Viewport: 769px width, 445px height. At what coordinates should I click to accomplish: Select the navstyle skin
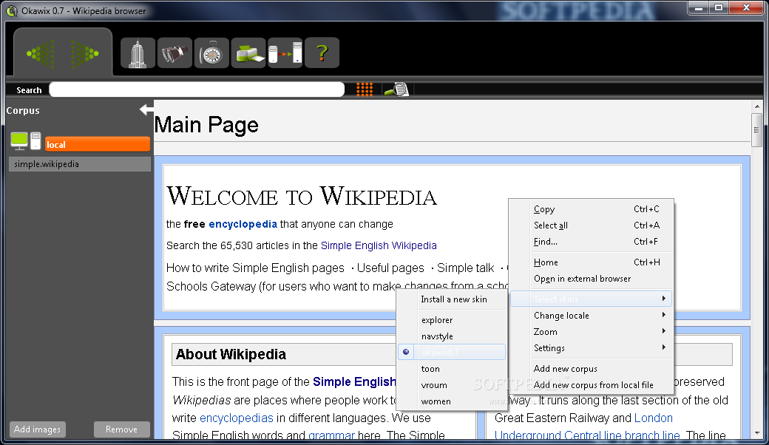coord(452,336)
